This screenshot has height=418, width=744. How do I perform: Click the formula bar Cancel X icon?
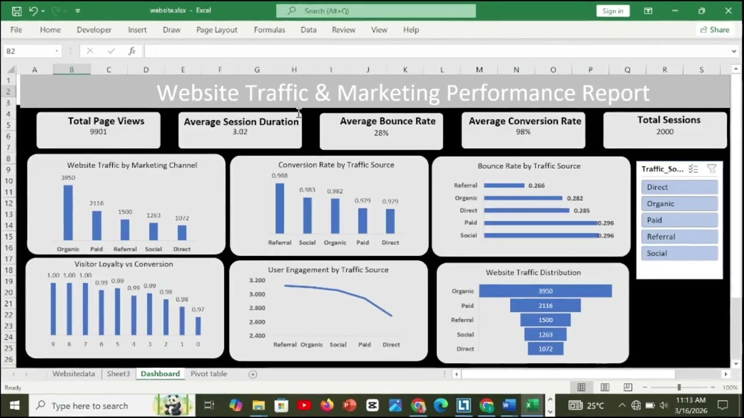point(90,51)
